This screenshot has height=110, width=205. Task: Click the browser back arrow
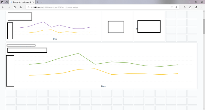click(3, 7)
